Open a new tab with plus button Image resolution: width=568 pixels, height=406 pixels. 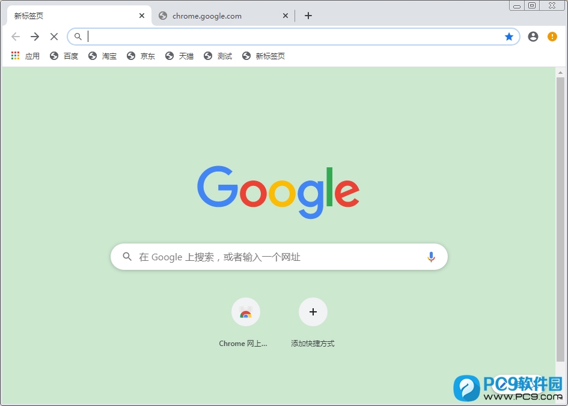pos(308,16)
